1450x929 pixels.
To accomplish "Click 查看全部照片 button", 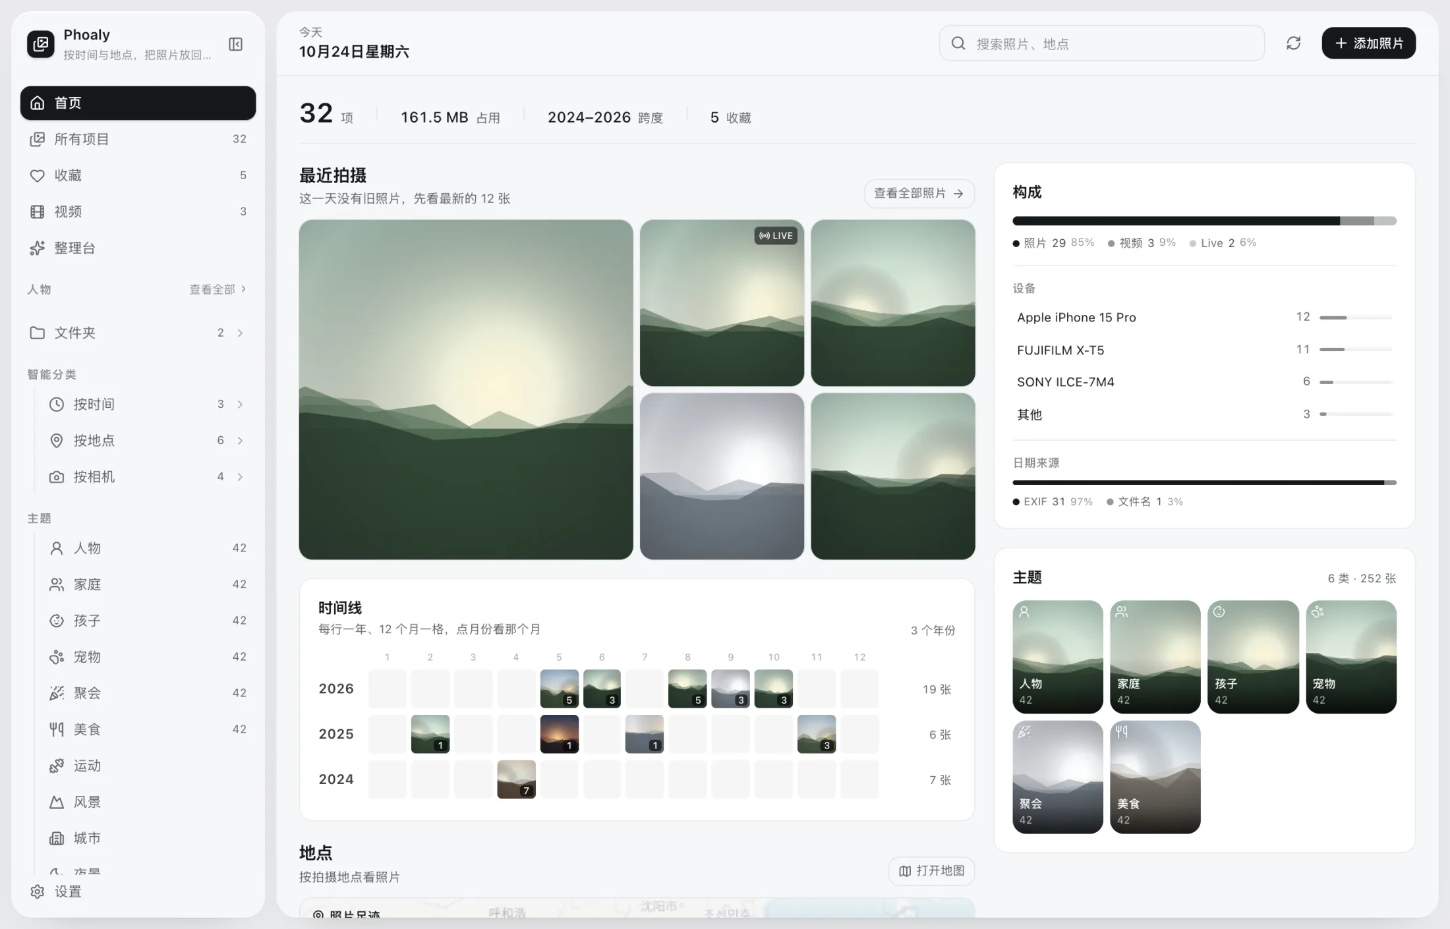I will (919, 194).
